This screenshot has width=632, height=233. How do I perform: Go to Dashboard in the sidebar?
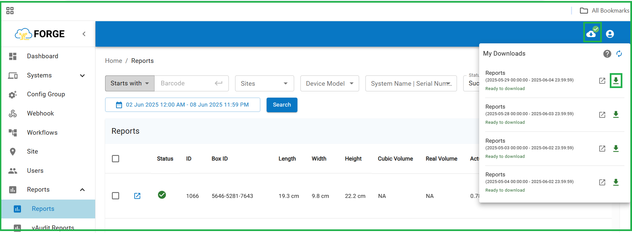pos(42,56)
